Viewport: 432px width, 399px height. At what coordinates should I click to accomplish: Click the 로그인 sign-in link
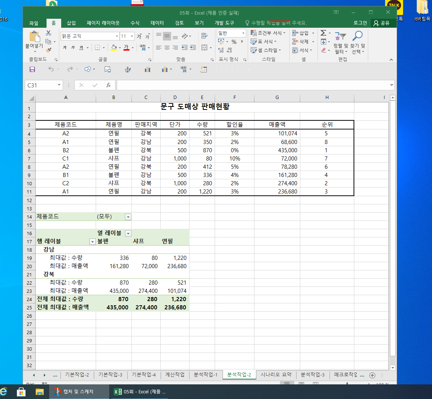coord(360,23)
